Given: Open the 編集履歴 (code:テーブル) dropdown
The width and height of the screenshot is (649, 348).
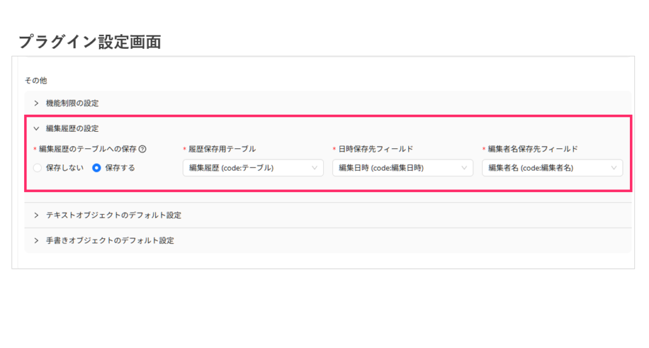Looking at the screenshot, I should point(247,168).
